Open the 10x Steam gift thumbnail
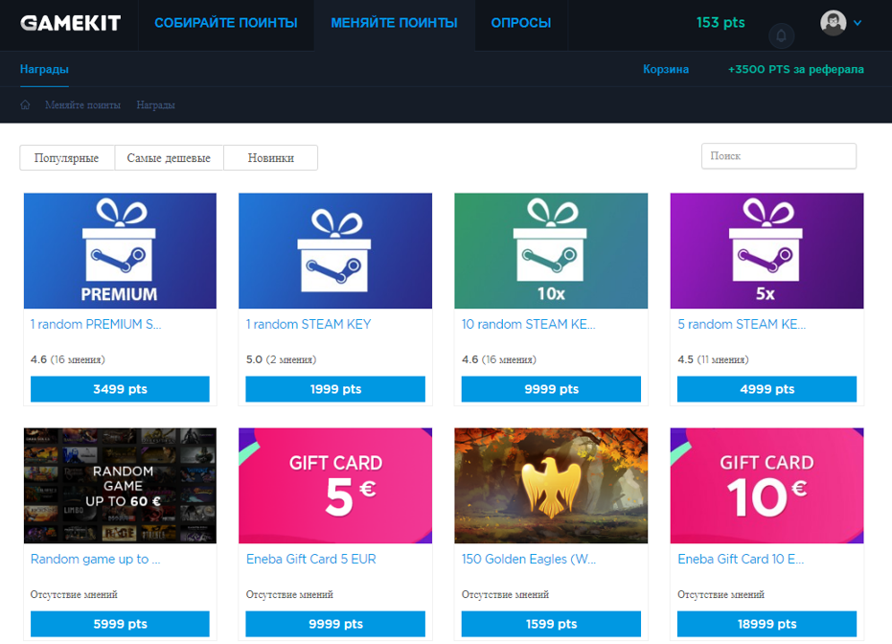The width and height of the screenshot is (892, 644). (x=551, y=251)
